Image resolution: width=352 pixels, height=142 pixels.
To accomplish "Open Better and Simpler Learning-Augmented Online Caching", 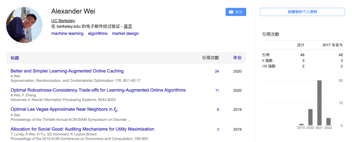I will pos(67,71).
